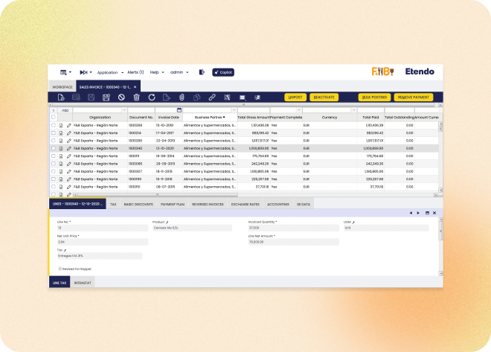Click the Copilot button in top bar
Image resolution: width=491 pixels, height=352 pixels.
click(223, 72)
